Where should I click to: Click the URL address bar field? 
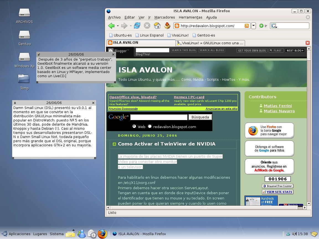pos(212,26)
